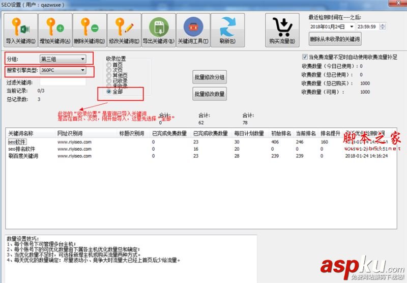Open the 搜索引擎类型 360PC dropdown
The height and width of the screenshot is (283, 407).
(x=63, y=70)
